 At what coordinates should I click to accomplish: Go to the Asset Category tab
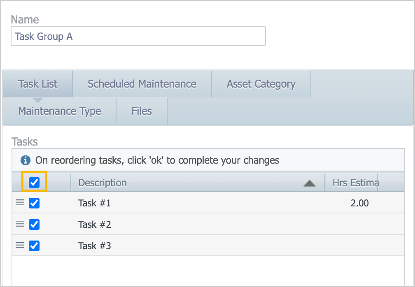(x=261, y=84)
